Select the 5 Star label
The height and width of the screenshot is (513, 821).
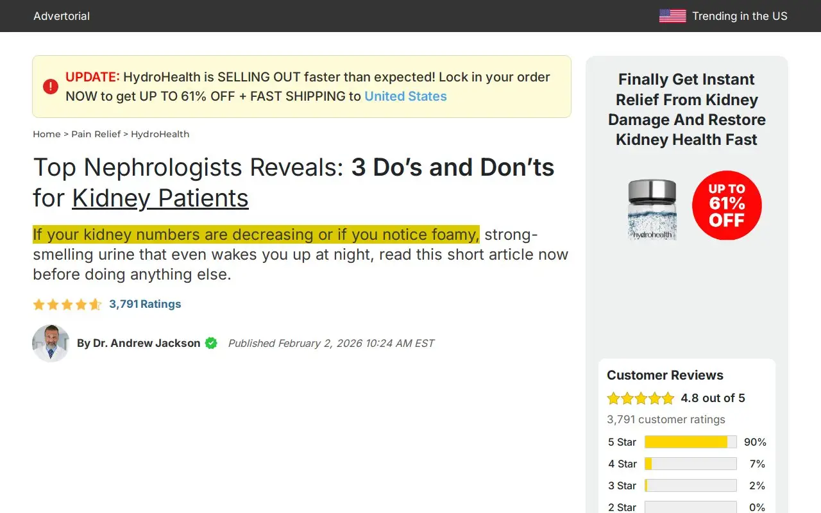(x=622, y=442)
